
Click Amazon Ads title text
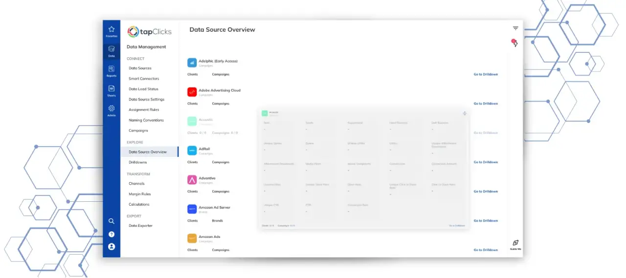[209, 237]
